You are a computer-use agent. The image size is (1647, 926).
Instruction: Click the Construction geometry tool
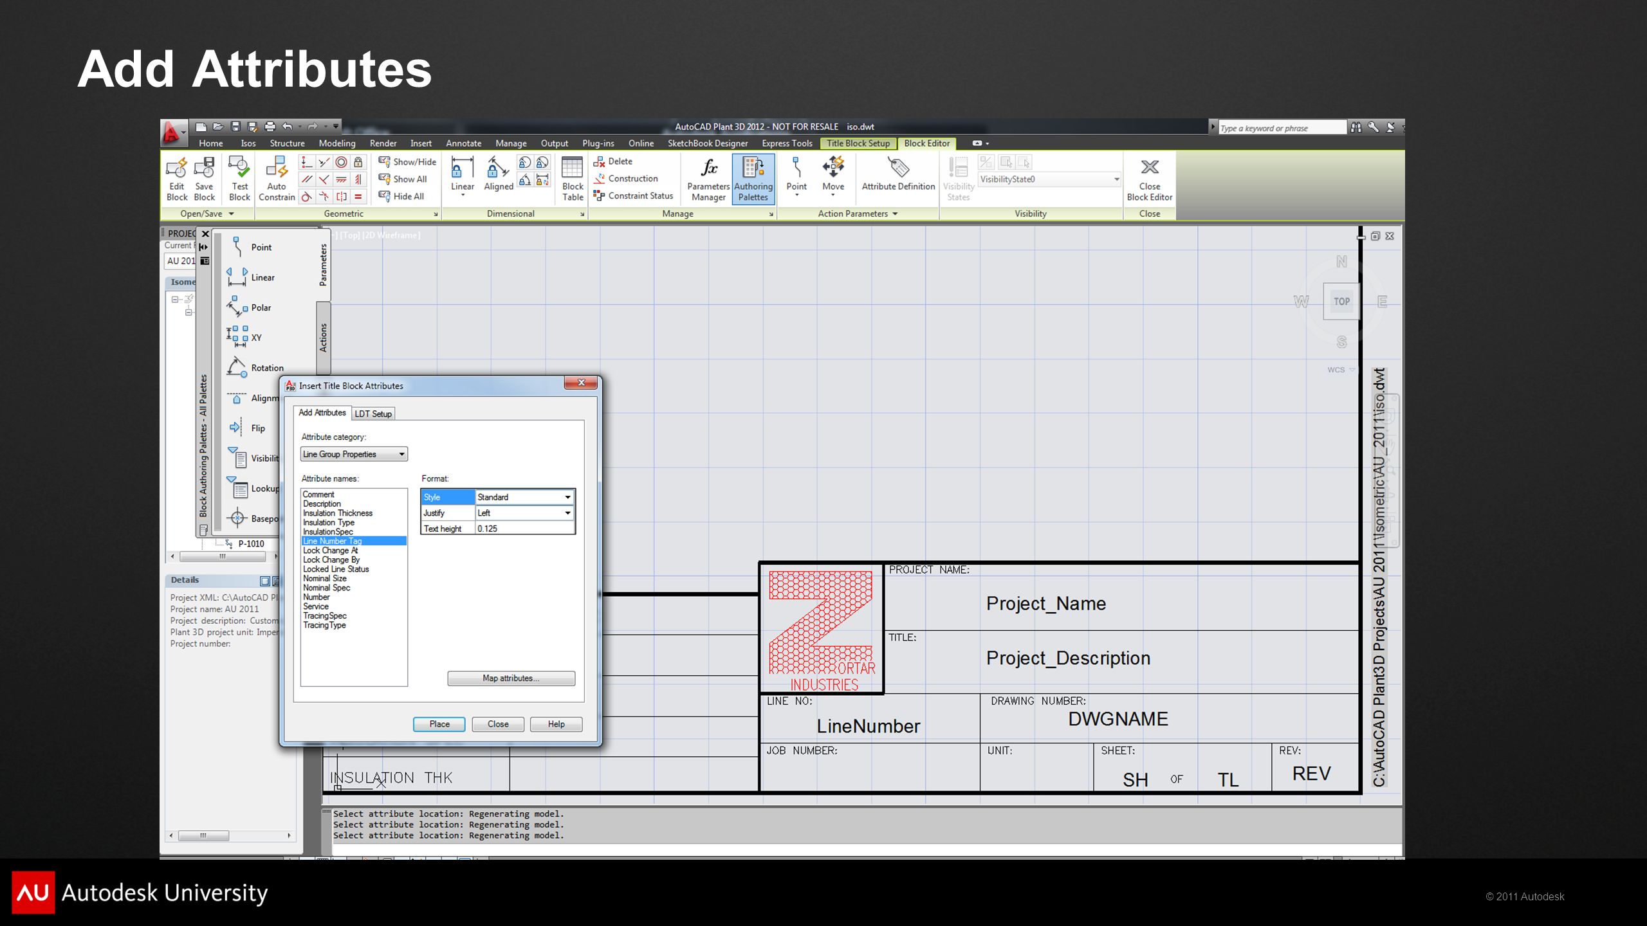pyautogui.click(x=625, y=179)
